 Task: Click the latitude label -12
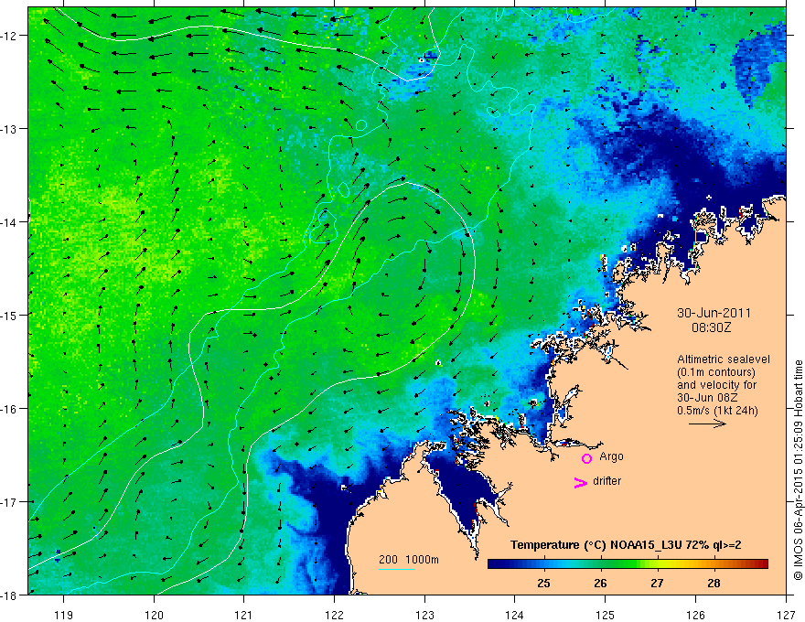[10, 36]
